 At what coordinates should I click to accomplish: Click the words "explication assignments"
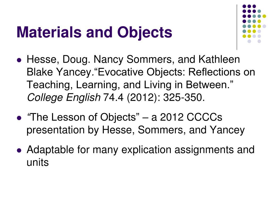177,150
